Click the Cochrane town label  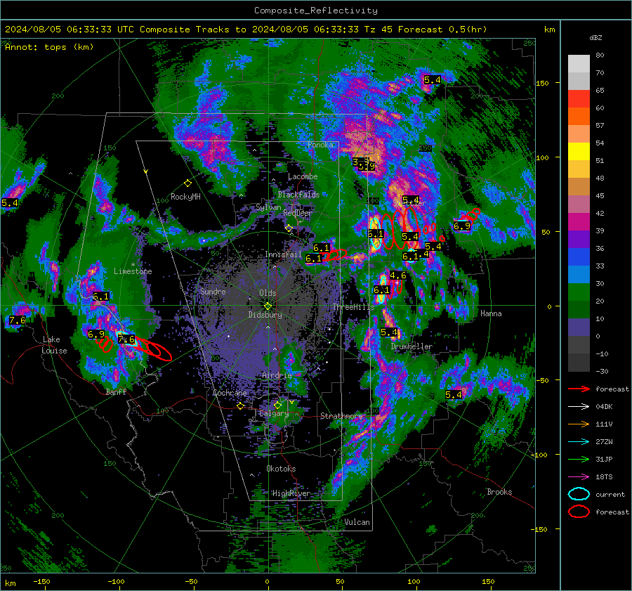click(230, 393)
